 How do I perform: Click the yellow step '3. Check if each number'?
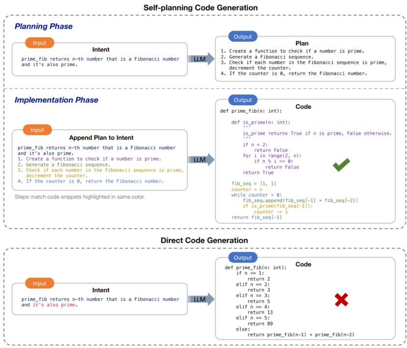coord(101,173)
